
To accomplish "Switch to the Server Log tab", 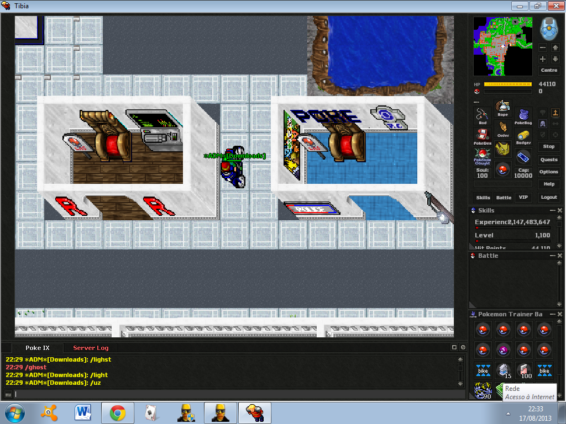I will [91, 348].
